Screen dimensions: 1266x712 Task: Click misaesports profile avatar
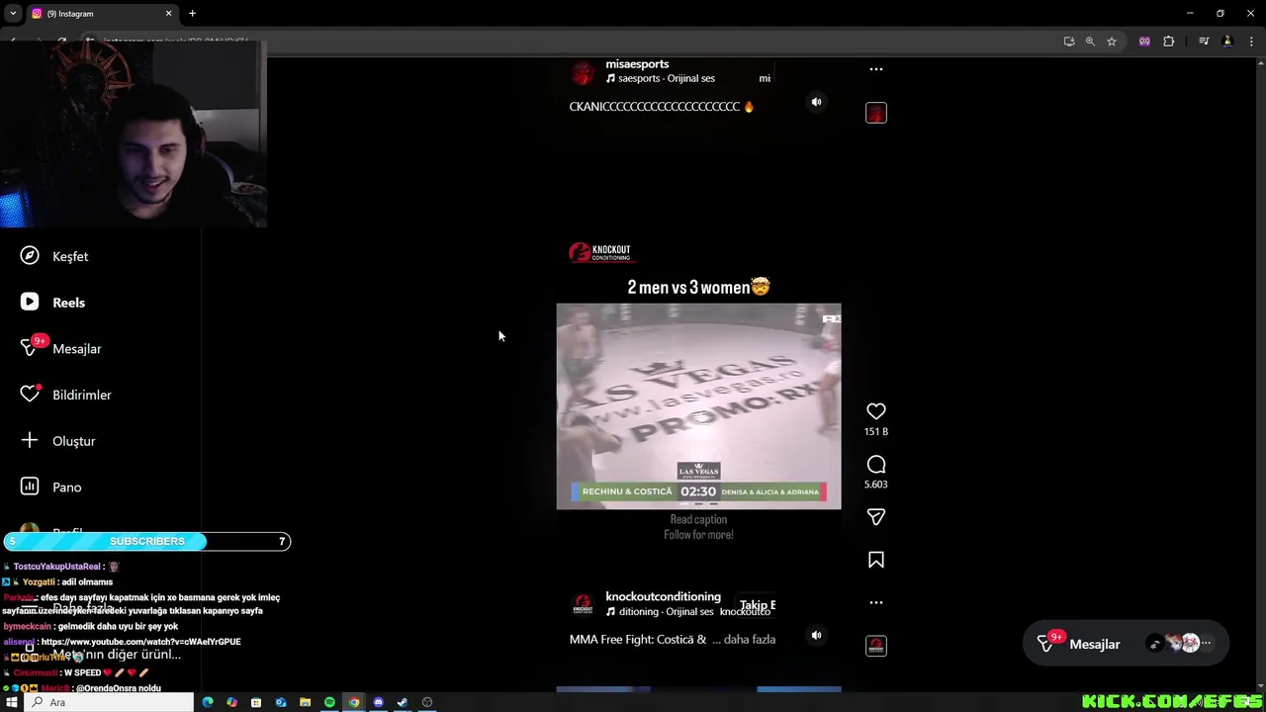click(583, 72)
